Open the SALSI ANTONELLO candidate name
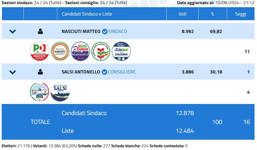Screen dimensions: 257x150 tap(81, 72)
